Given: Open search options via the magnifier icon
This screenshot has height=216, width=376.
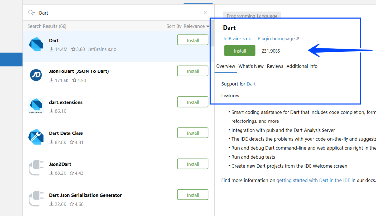Looking at the screenshot, I should point(31,13).
